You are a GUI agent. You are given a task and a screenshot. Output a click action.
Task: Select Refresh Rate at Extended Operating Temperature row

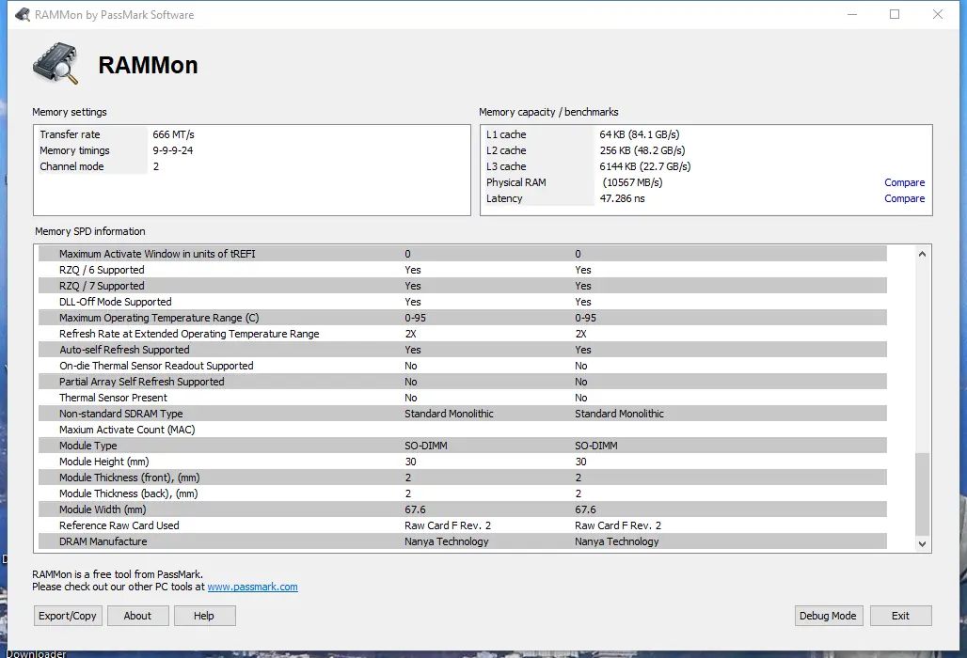(x=463, y=334)
